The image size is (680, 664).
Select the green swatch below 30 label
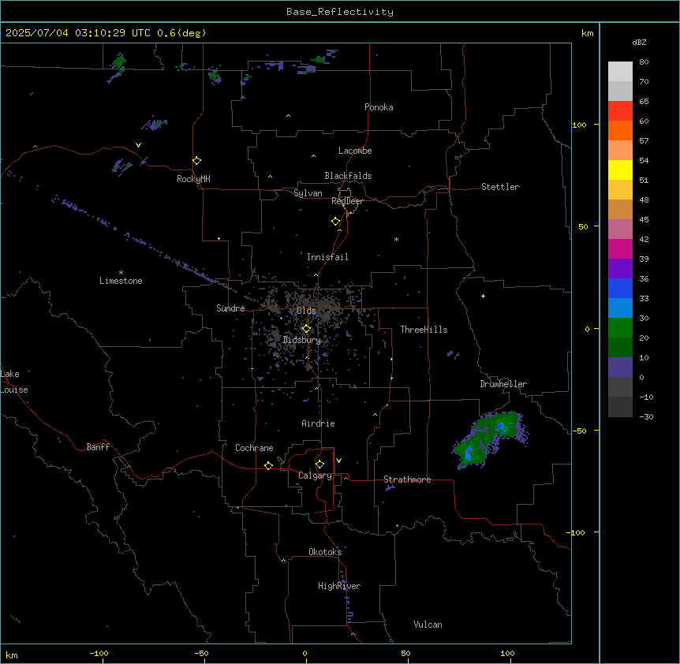(x=620, y=328)
